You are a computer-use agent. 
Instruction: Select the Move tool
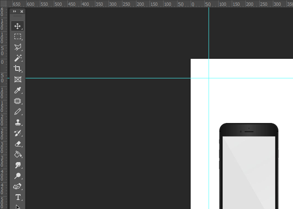[x=18, y=26]
